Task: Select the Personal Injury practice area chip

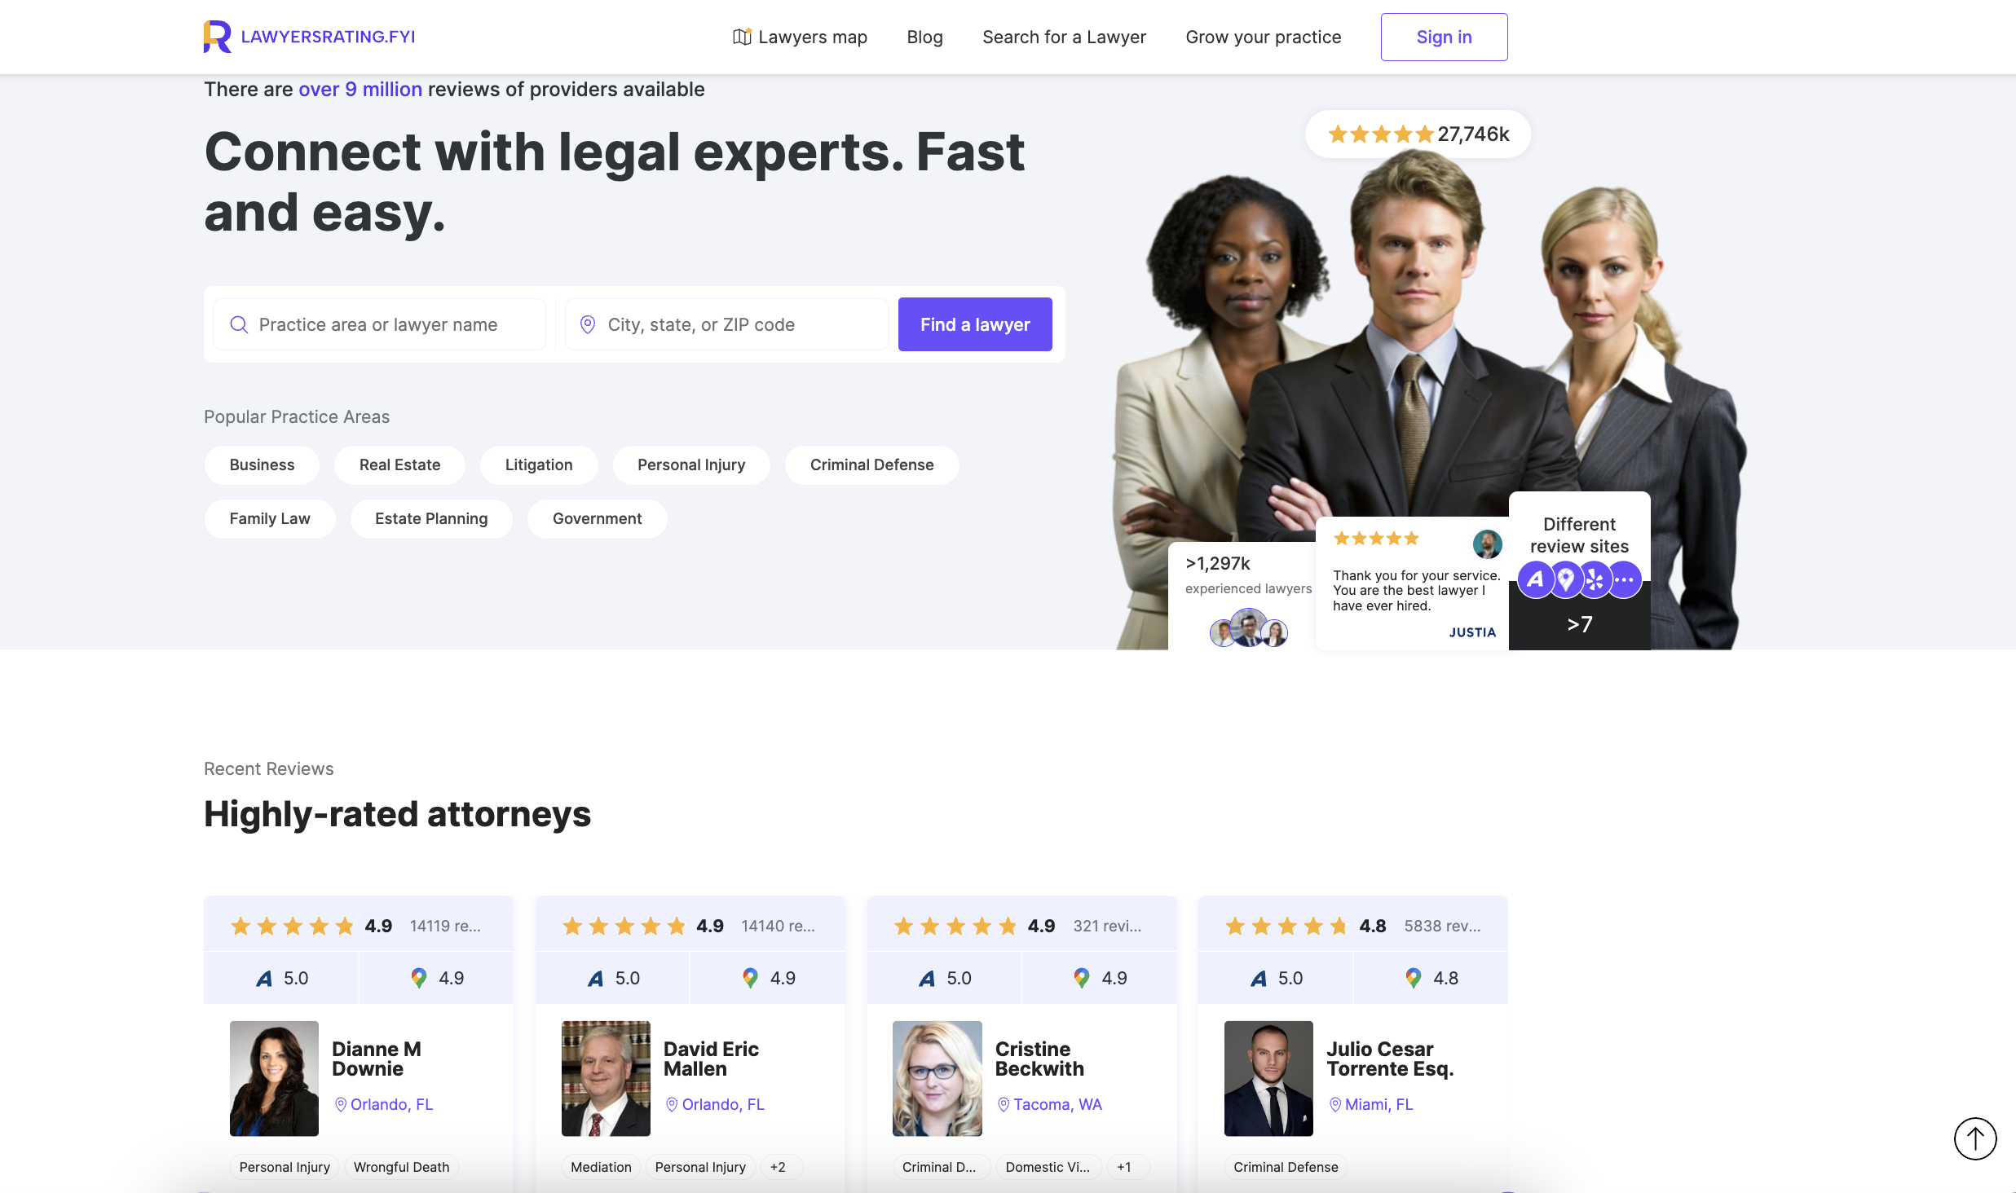Action: [x=691, y=464]
